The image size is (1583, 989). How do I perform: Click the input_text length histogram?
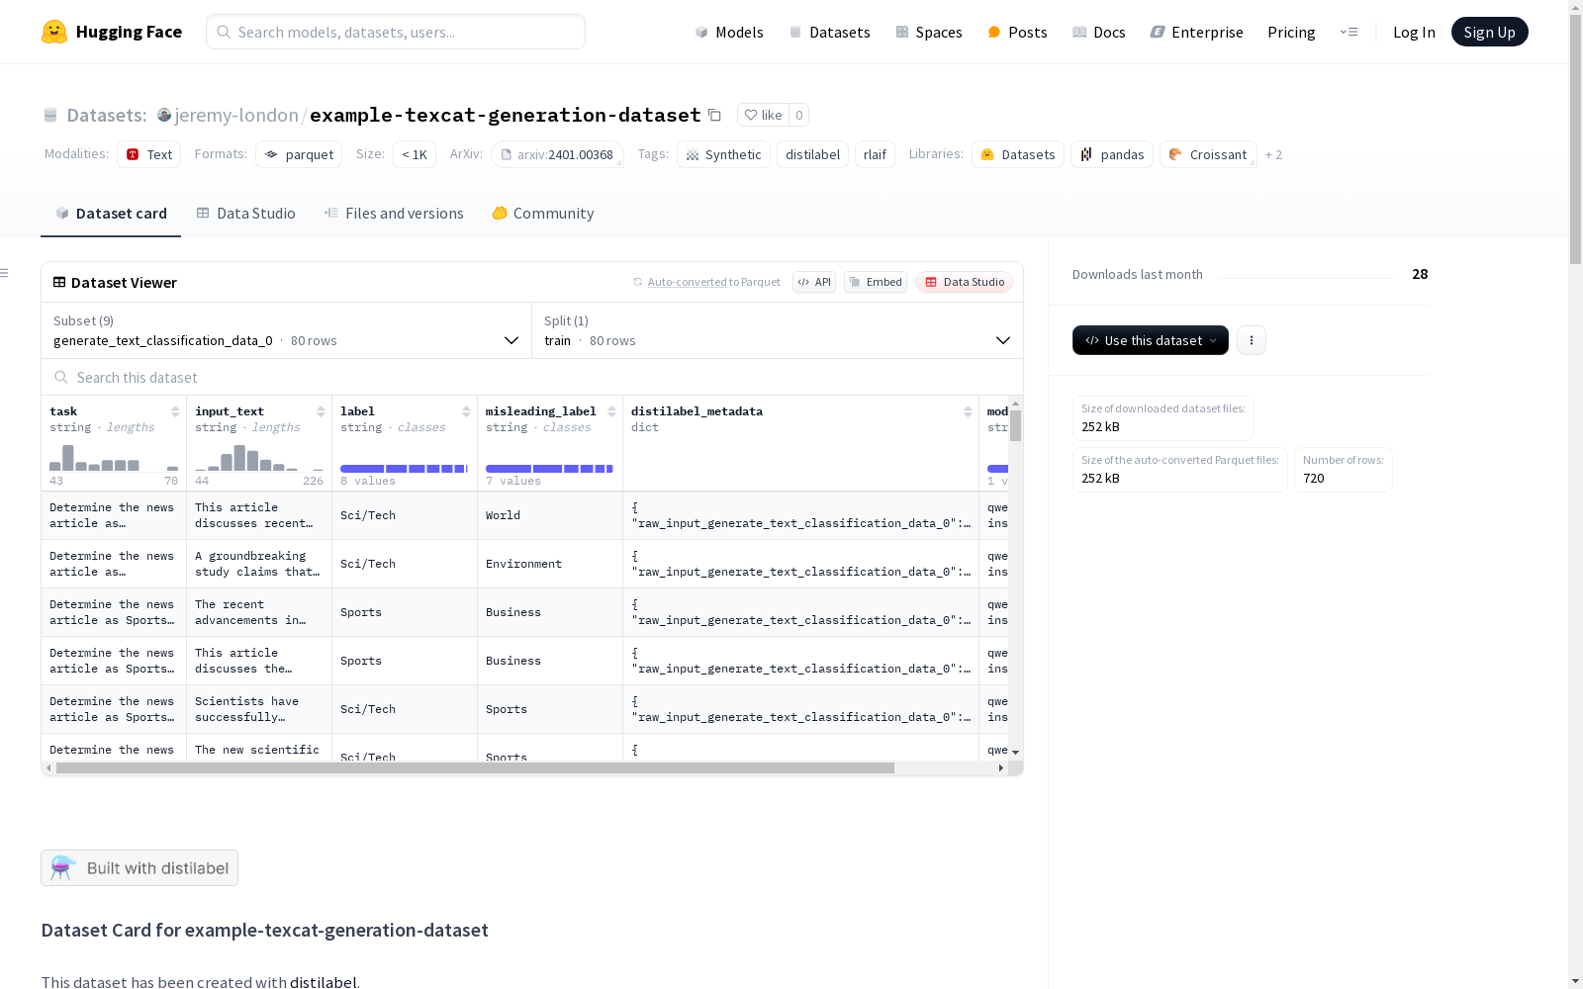259,458
